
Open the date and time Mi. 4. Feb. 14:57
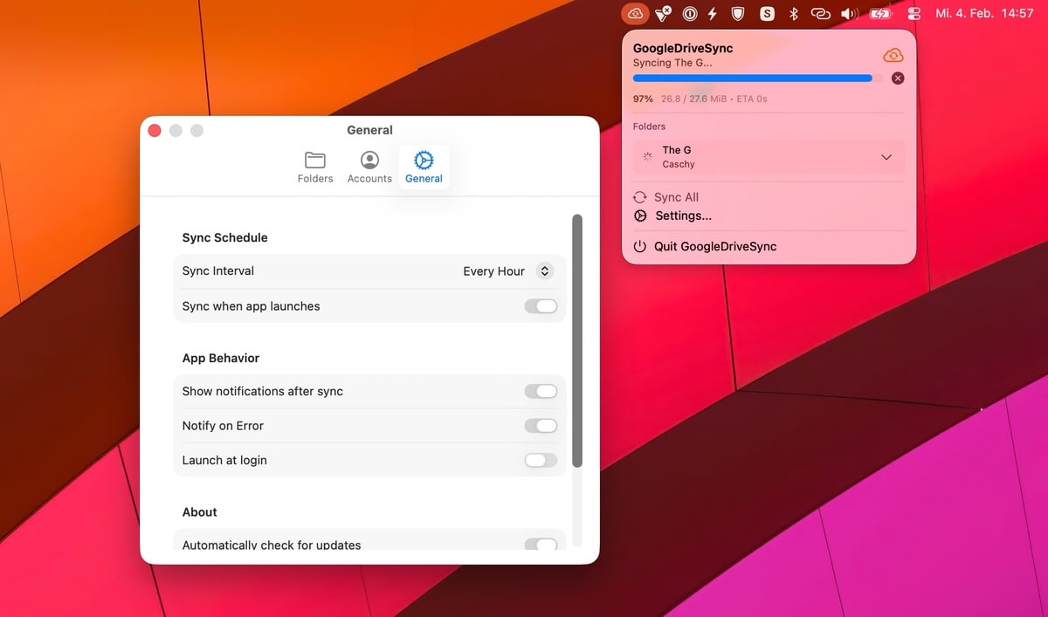984,13
